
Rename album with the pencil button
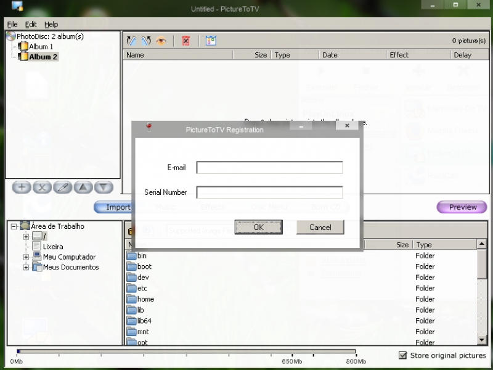[62, 187]
